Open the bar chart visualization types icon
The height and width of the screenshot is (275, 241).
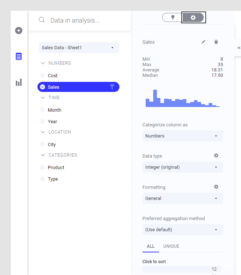19,83
